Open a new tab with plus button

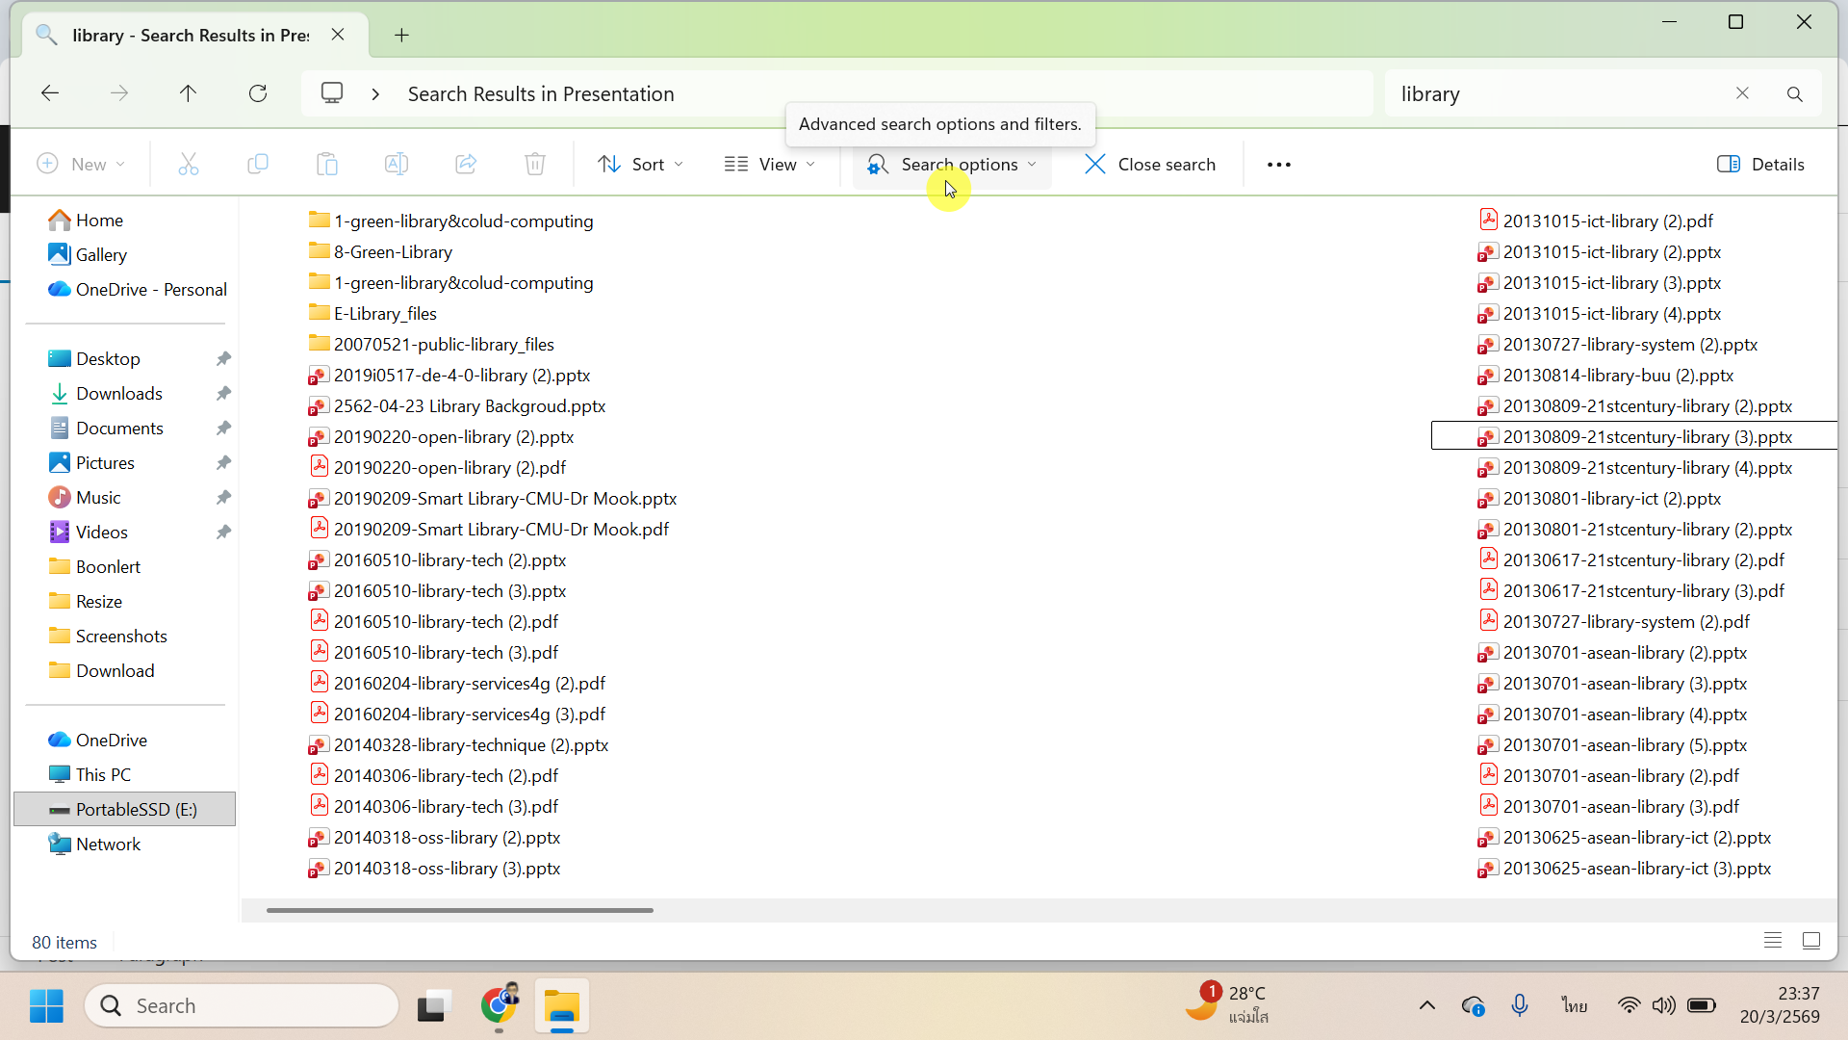(401, 36)
